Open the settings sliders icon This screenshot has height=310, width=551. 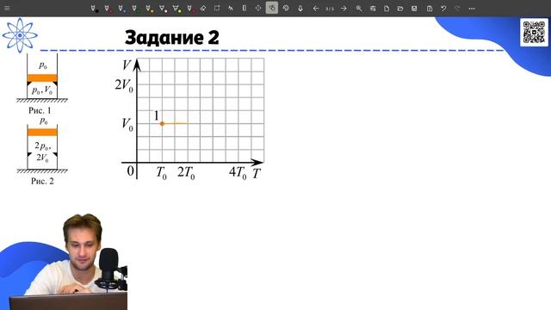(373, 9)
